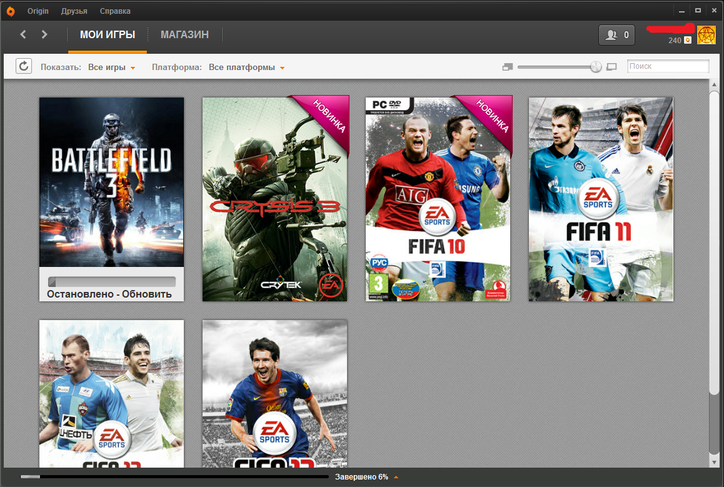The height and width of the screenshot is (487, 724).
Task: Go forward with the right arrow
Action: coord(44,34)
